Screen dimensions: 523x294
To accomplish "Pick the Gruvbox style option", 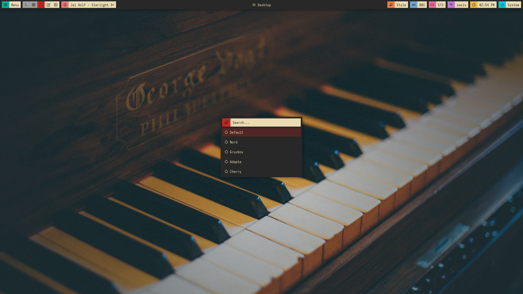I will (x=261, y=152).
